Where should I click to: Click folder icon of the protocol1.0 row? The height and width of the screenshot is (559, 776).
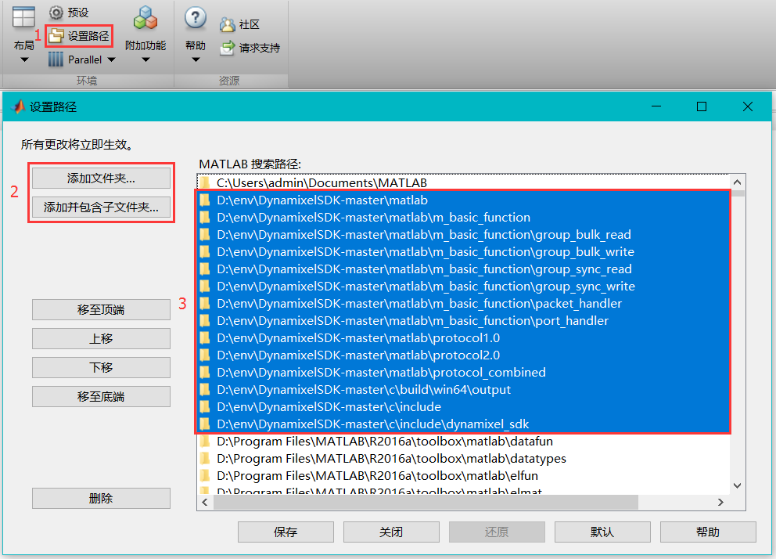[204, 337]
